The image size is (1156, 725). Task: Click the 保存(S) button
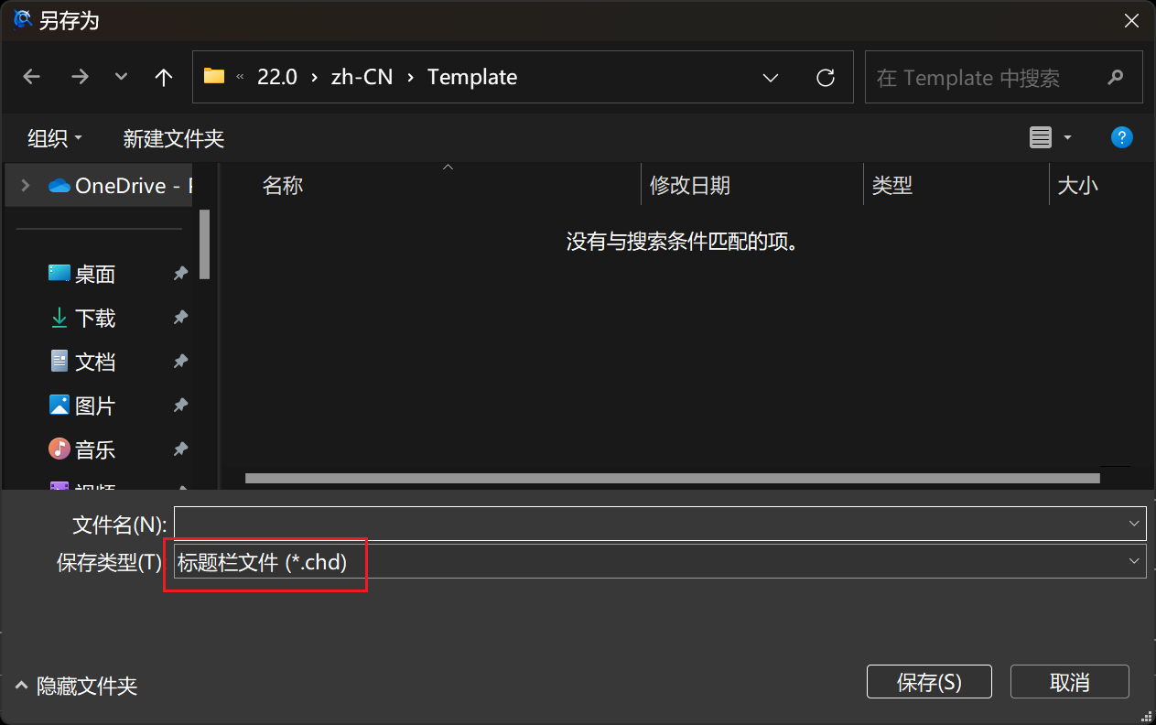coord(929,682)
